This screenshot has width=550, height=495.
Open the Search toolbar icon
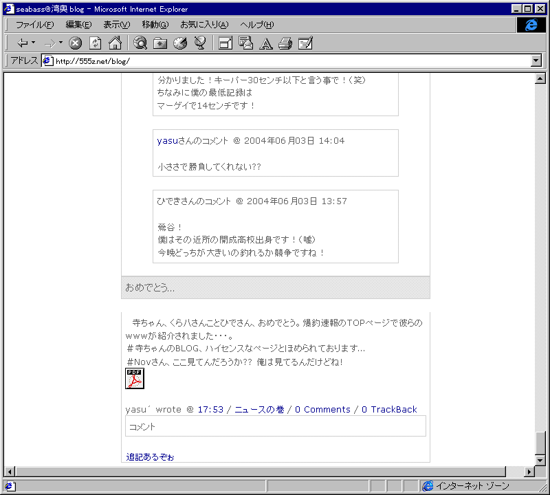tap(140, 43)
